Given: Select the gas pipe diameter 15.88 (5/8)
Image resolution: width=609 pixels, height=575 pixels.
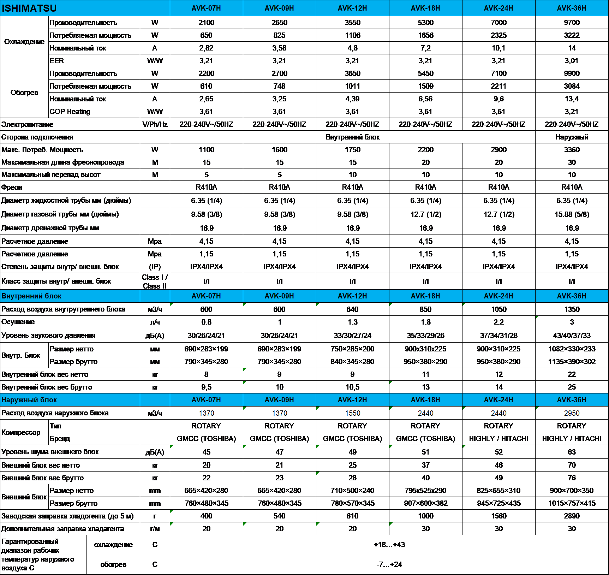Looking at the screenshot, I should [x=572, y=214].
